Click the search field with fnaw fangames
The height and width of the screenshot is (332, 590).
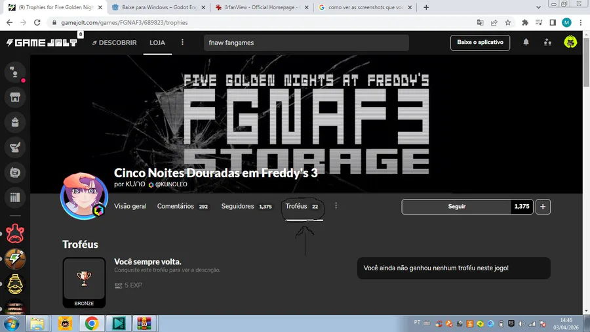point(306,43)
